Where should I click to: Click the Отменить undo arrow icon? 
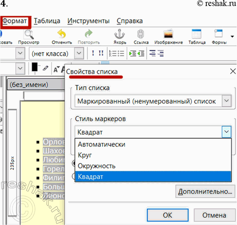pyautogui.click(x=61, y=35)
